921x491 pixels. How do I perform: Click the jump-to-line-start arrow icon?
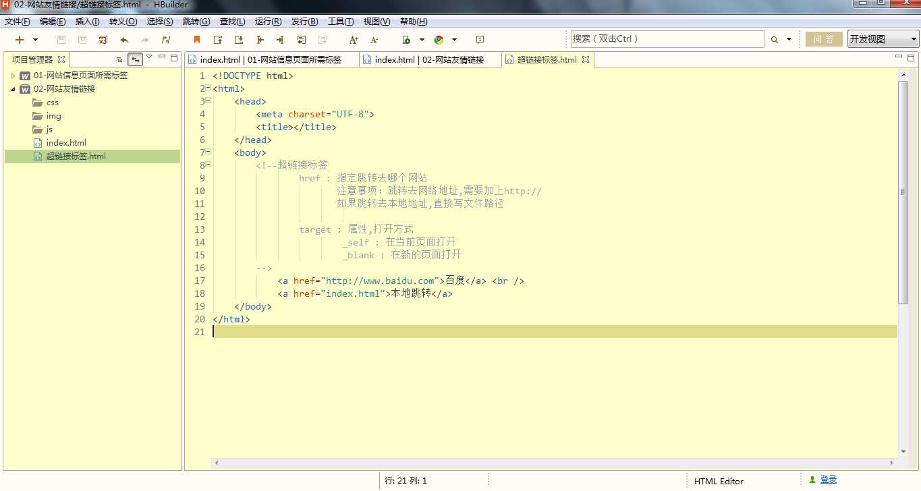260,40
